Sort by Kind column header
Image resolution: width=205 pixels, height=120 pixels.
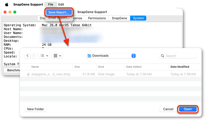click(x=101, y=67)
